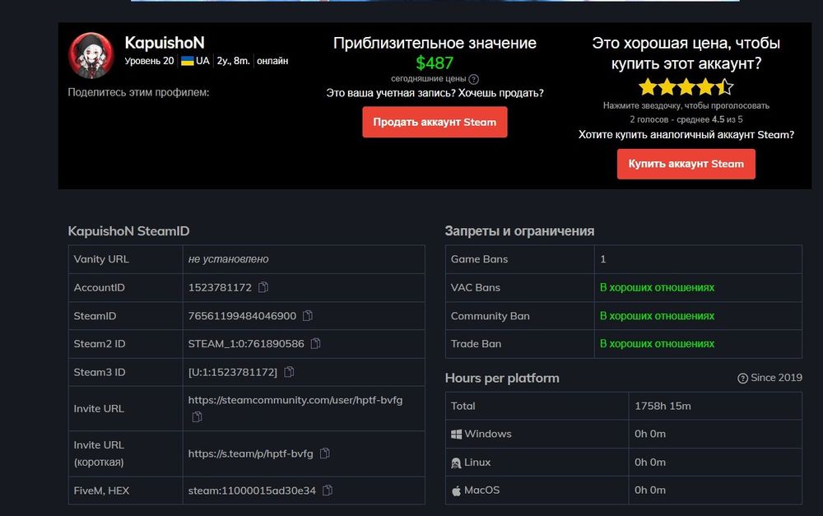Open the steamcommunity.com/user/hptf-bvfg link
The width and height of the screenshot is (823, 516).
(x=295, y=400)
